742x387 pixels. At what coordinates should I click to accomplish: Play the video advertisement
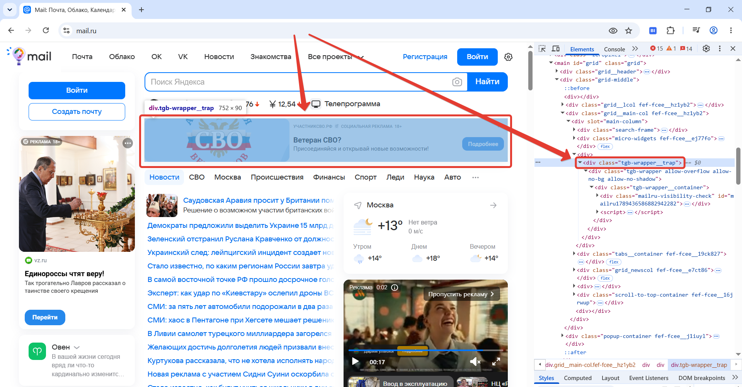(356, 362)
